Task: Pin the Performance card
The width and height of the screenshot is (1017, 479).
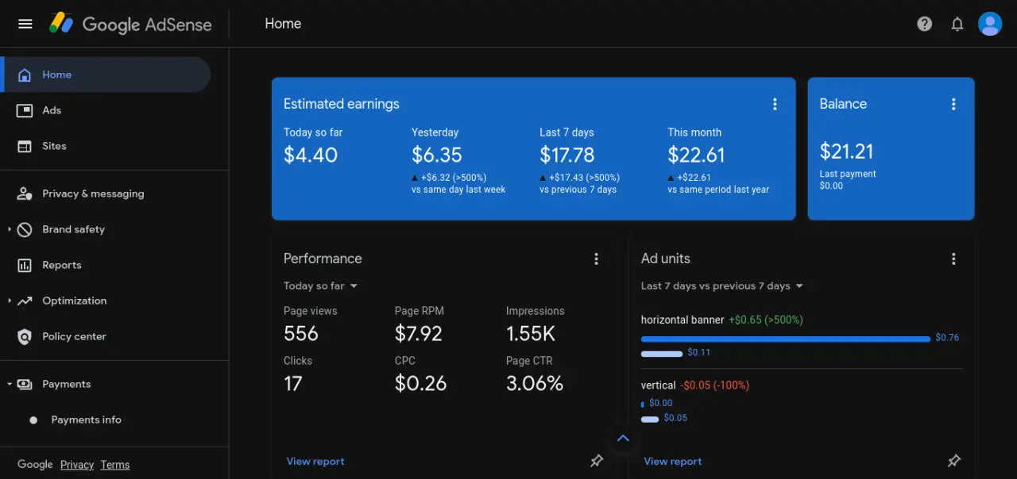Action: [597, 461]
